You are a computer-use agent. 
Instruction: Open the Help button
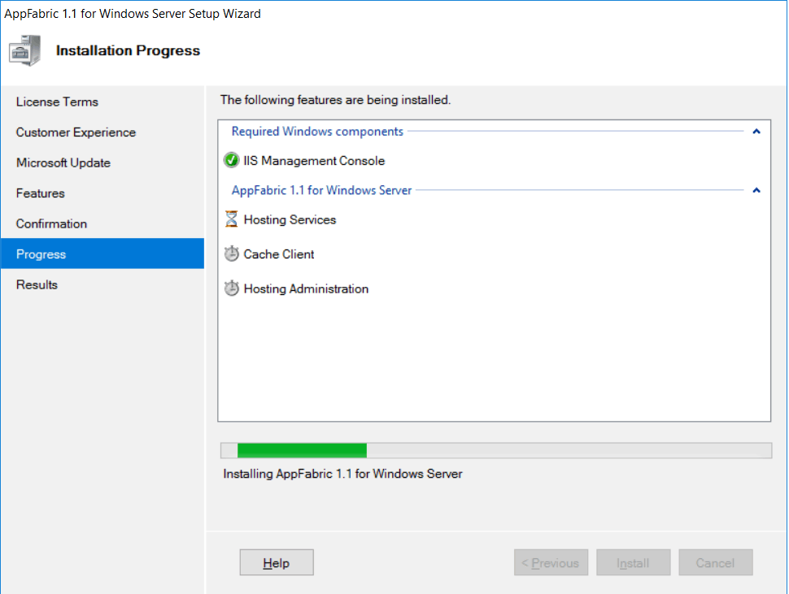[x=277, y=562]
